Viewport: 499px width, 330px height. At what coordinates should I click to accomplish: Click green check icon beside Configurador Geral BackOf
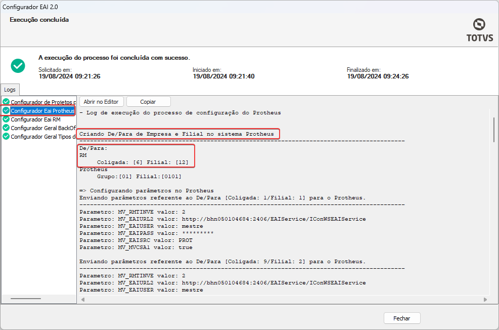pyautogui.click(x=6, y=128)
